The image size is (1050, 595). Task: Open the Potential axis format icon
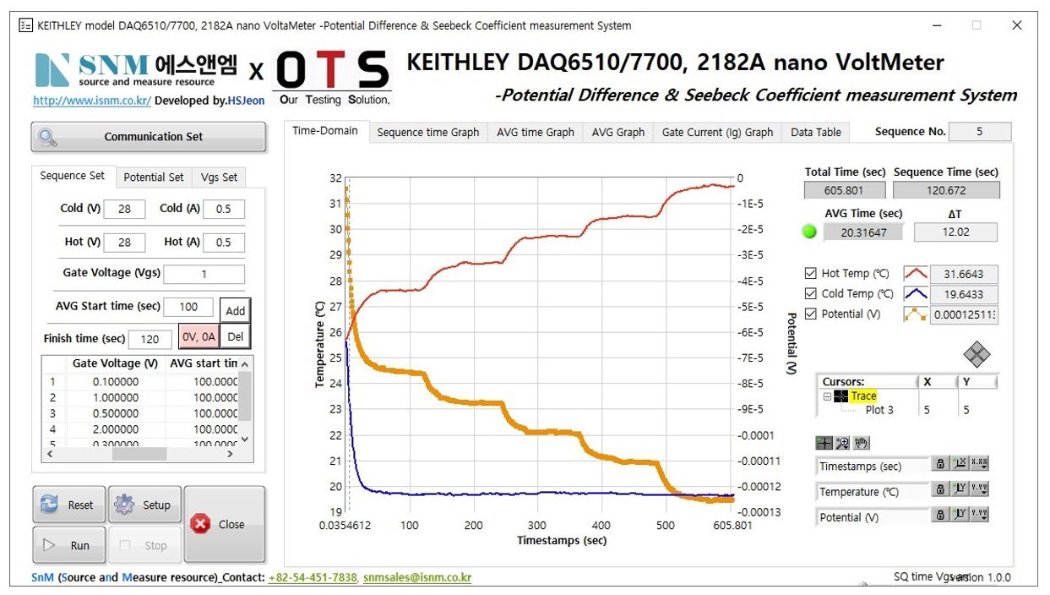(979, 515)
